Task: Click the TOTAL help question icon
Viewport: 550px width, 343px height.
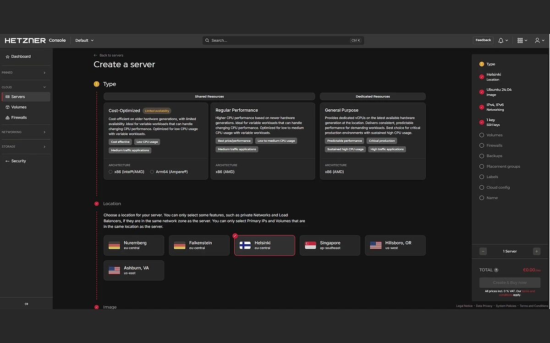Action: point(496,270)
